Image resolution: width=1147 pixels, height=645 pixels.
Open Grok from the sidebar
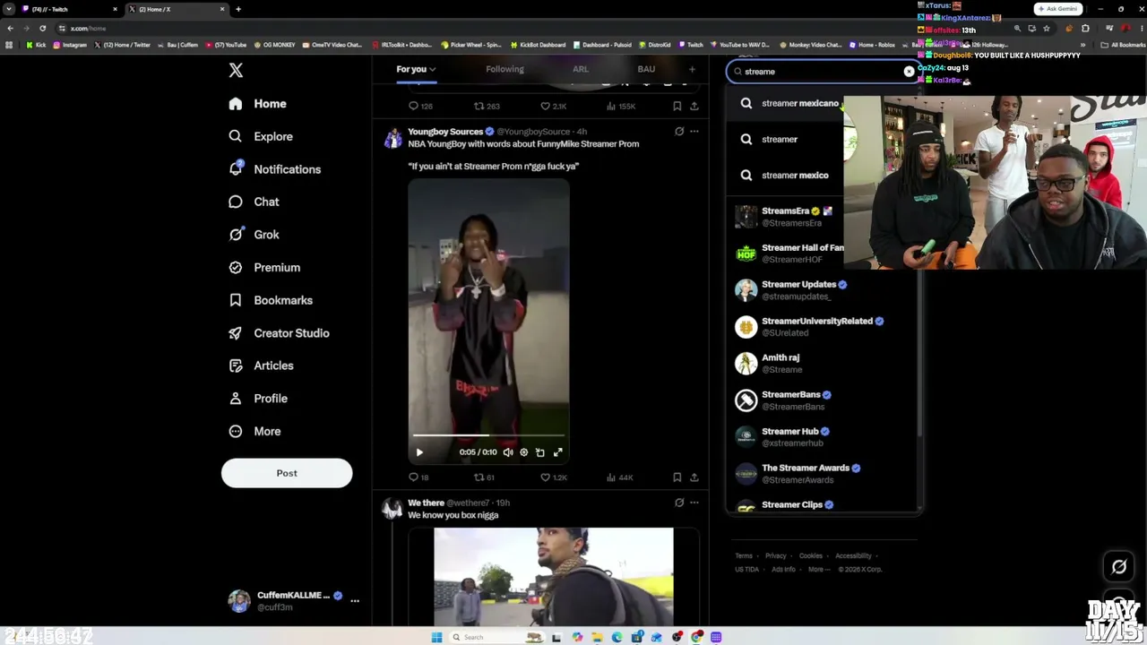254,235
